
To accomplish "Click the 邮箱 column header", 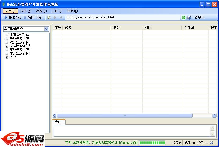I will click(x=87, y=28).
